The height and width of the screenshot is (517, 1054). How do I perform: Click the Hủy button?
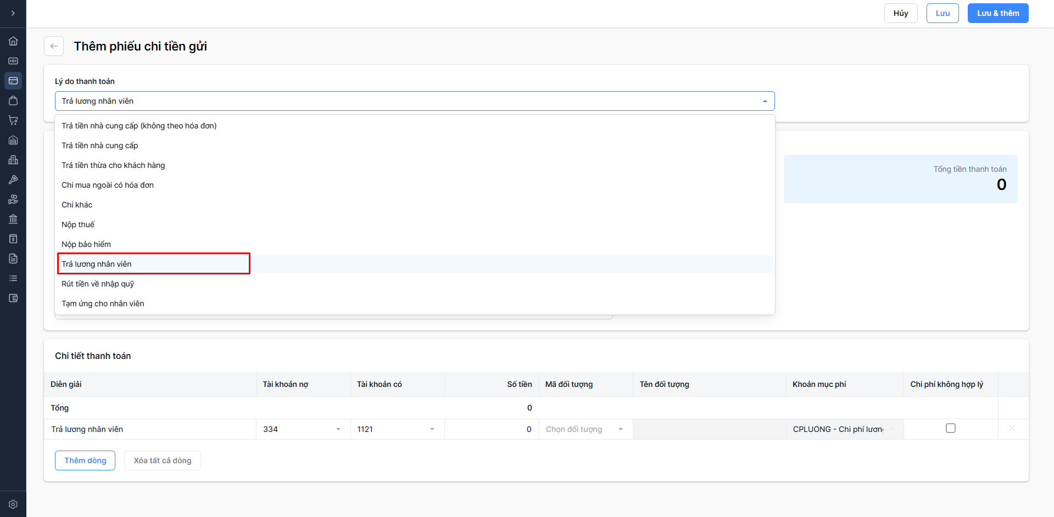[900, 13]
